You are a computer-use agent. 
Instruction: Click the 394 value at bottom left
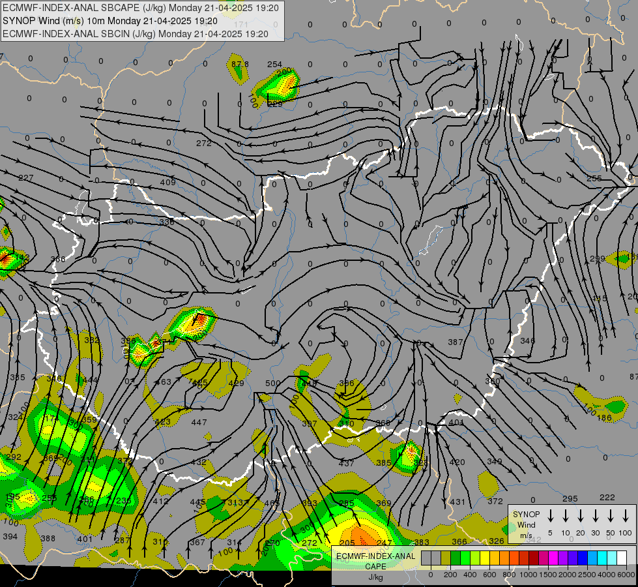[x=10, y=537]
